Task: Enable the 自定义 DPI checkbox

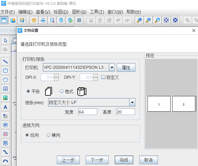Action: 103,77
